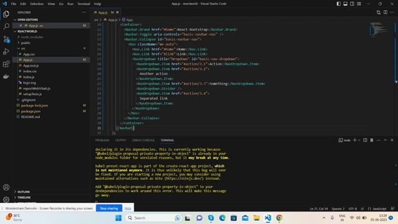Toggle bottom panel layout icon

pos(346,4)
